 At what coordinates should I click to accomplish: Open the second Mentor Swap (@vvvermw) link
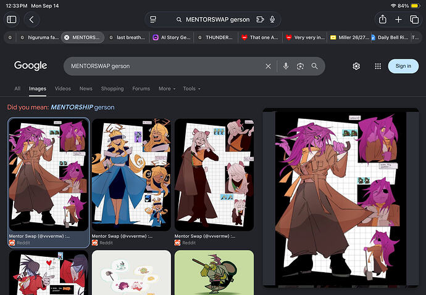pyautogui.click(x=122, y=236)
